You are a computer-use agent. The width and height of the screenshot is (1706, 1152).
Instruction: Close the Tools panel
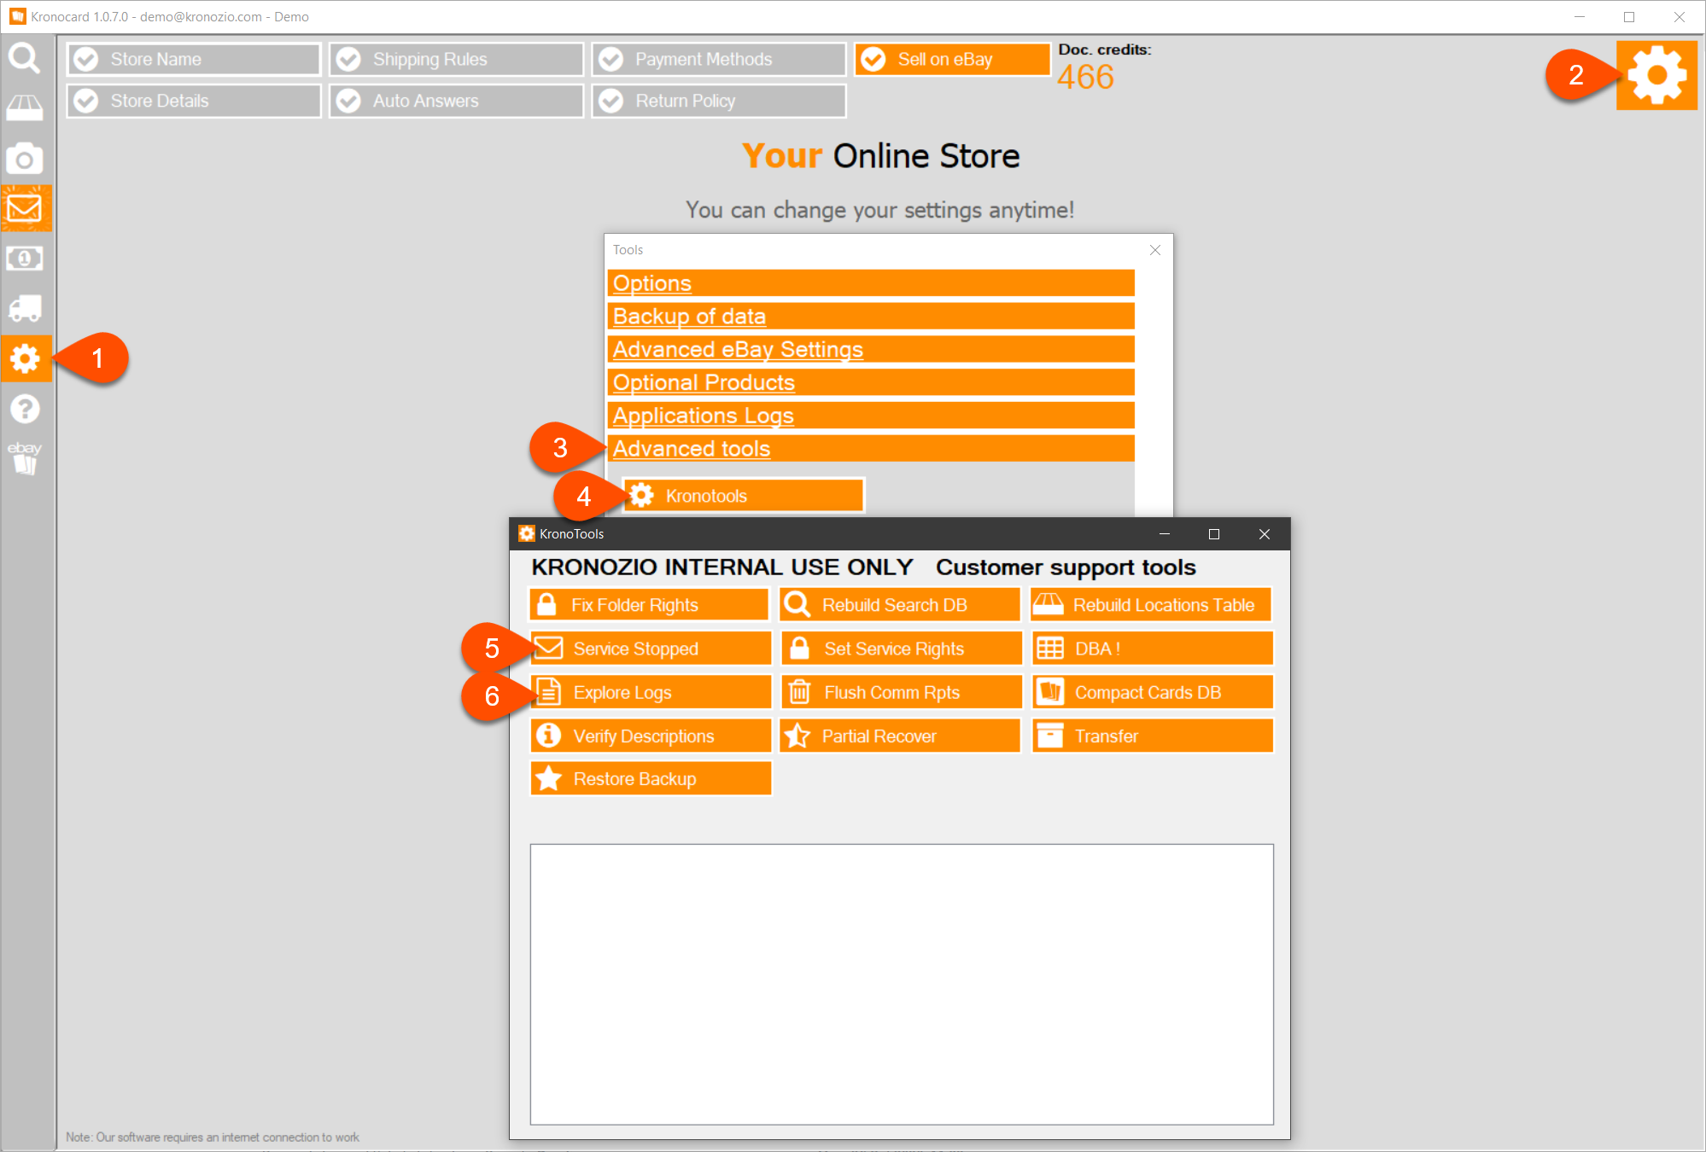(x=1154, y=250)
